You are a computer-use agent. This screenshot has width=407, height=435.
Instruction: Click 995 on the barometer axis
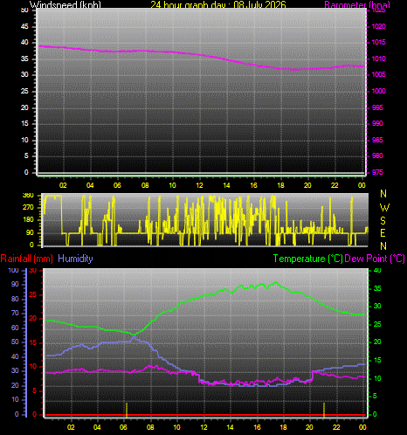click(x=377, y=107)
